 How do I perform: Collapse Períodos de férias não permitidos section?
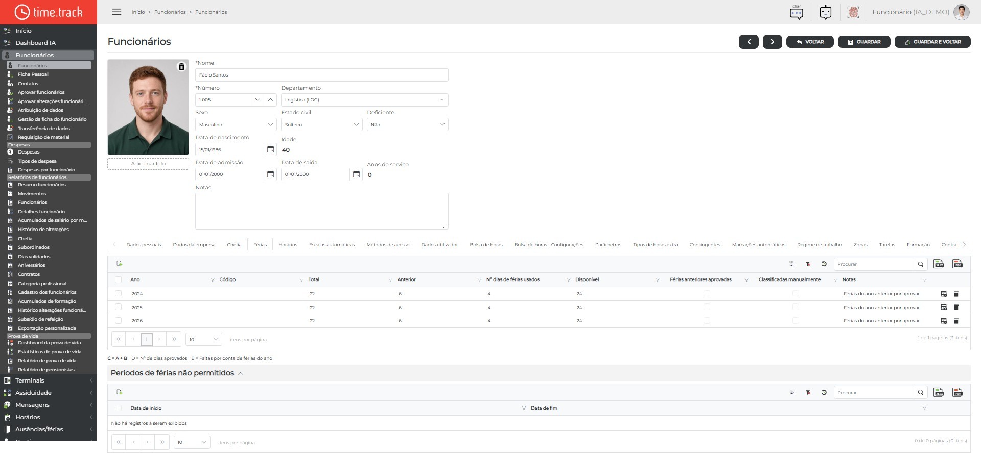point(240,373)
